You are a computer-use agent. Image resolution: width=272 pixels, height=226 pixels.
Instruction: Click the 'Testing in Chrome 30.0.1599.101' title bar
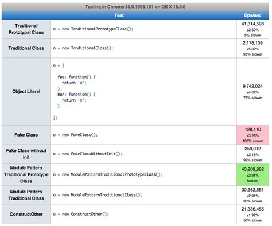click(x=135, y=7)
